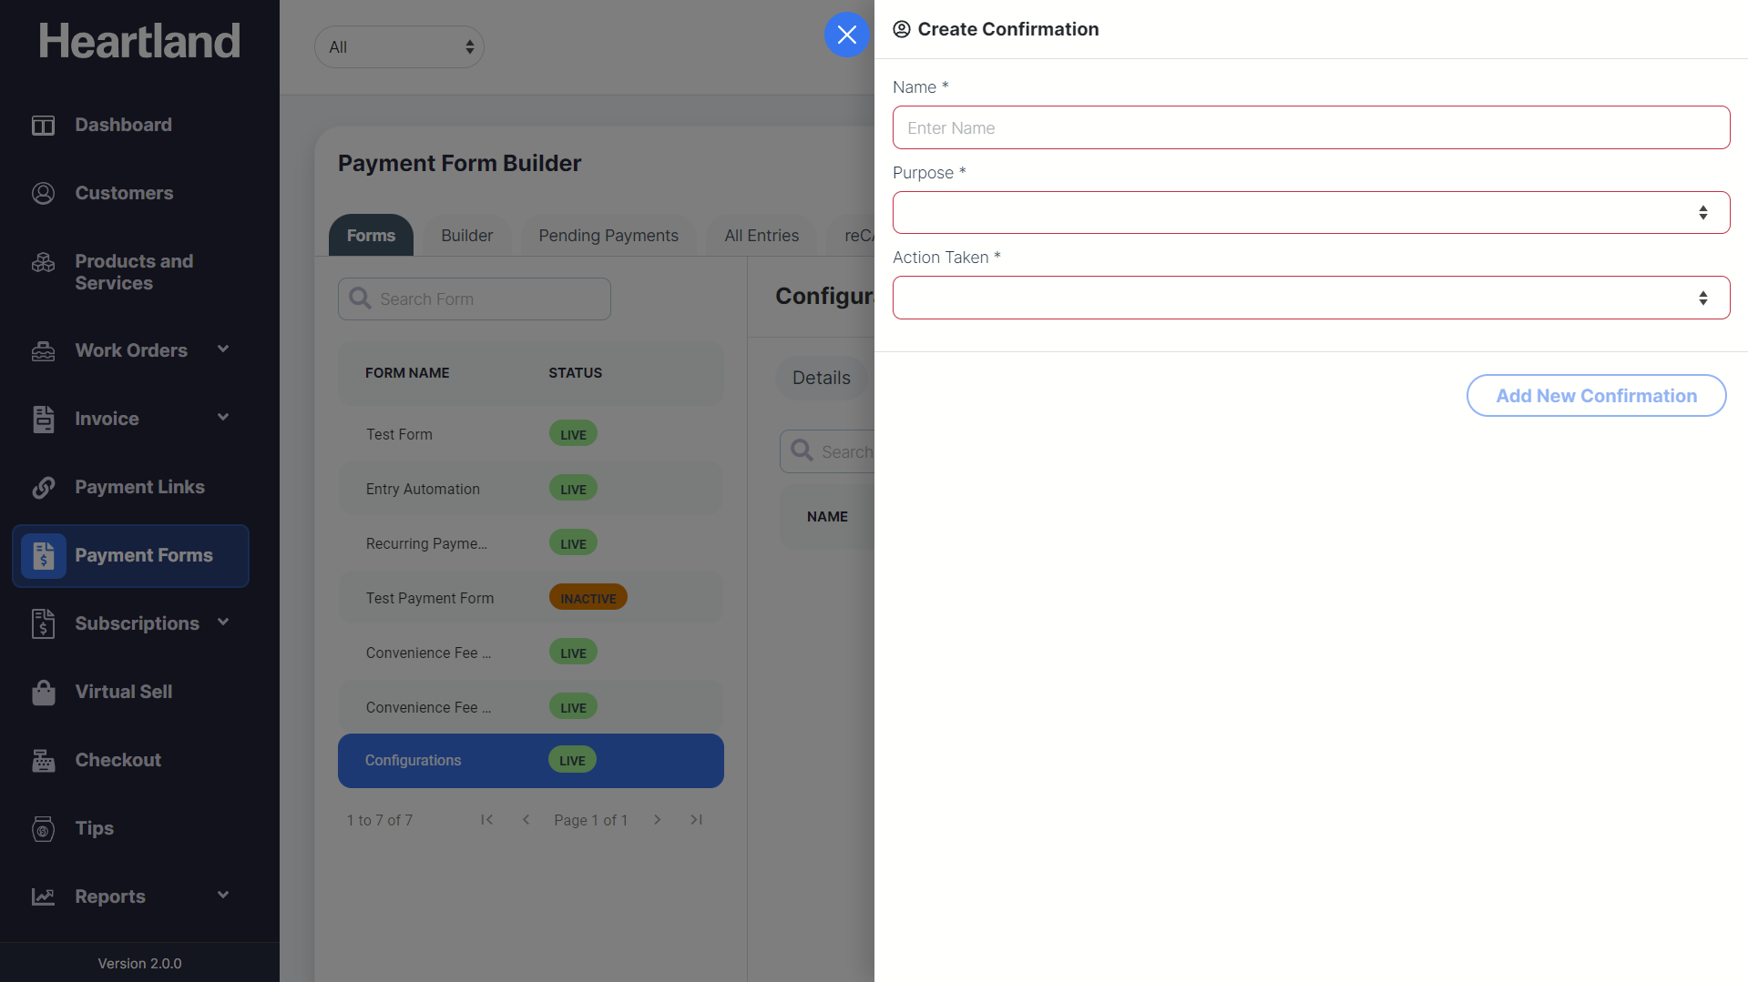Open Customers via its person icon
The width and height of the screenshot is (1748, 982).
(x=43, y=193)
